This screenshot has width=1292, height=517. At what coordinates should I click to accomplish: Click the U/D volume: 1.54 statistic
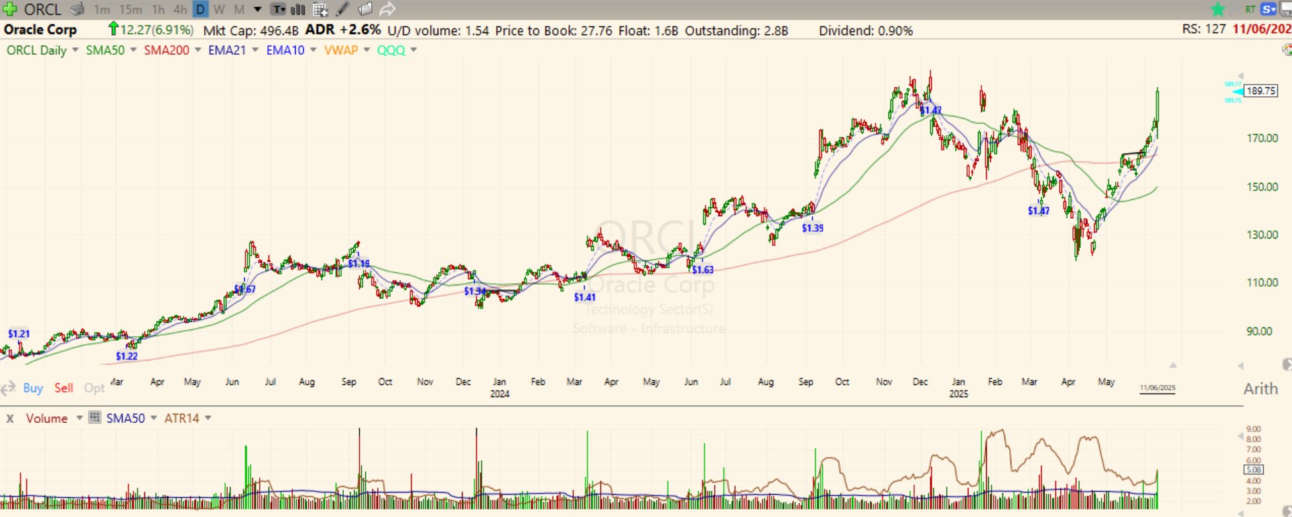coord(438,30)
